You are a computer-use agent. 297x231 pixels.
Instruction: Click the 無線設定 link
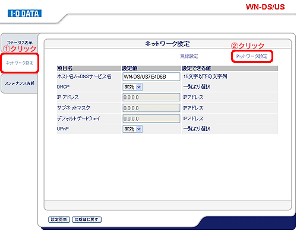click(189, 56)
